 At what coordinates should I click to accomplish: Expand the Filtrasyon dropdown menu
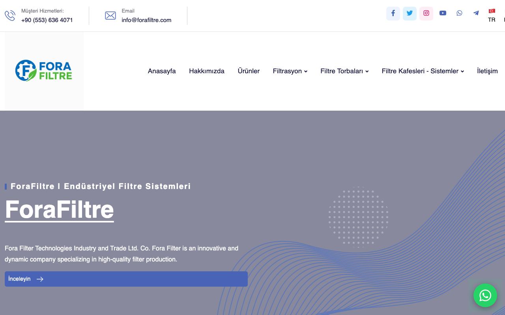[290, 71]
